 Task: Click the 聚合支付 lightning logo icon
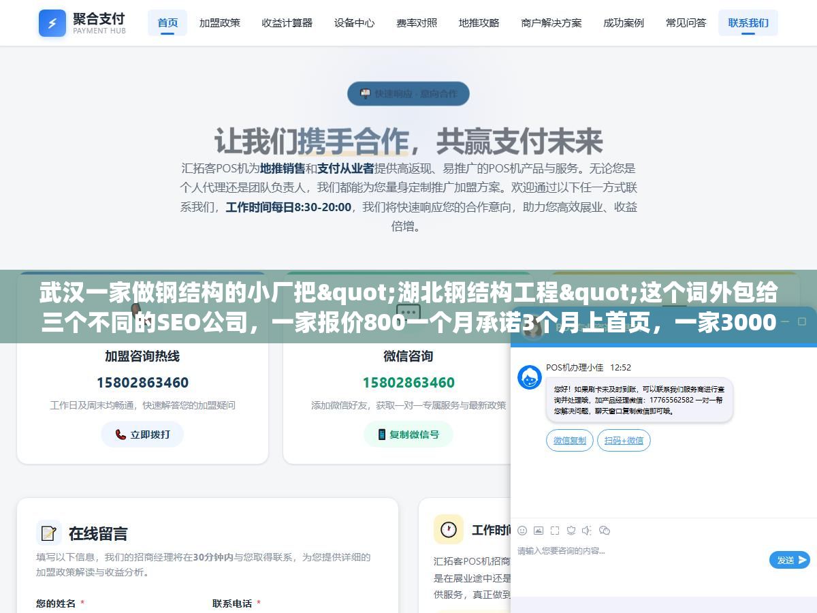[x=52, y=23]
